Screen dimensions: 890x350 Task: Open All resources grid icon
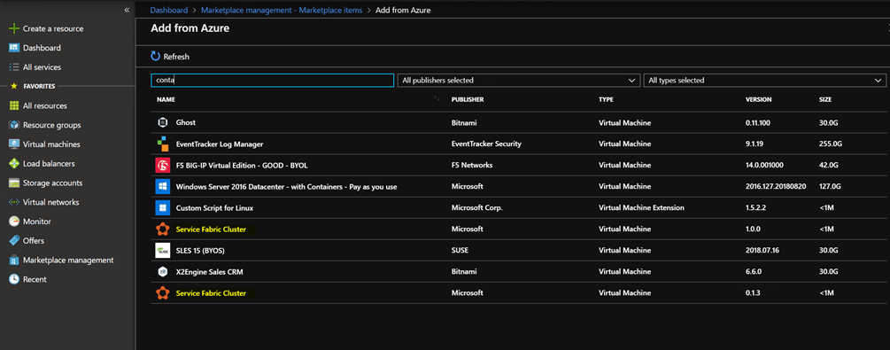(x=14, y=105)
